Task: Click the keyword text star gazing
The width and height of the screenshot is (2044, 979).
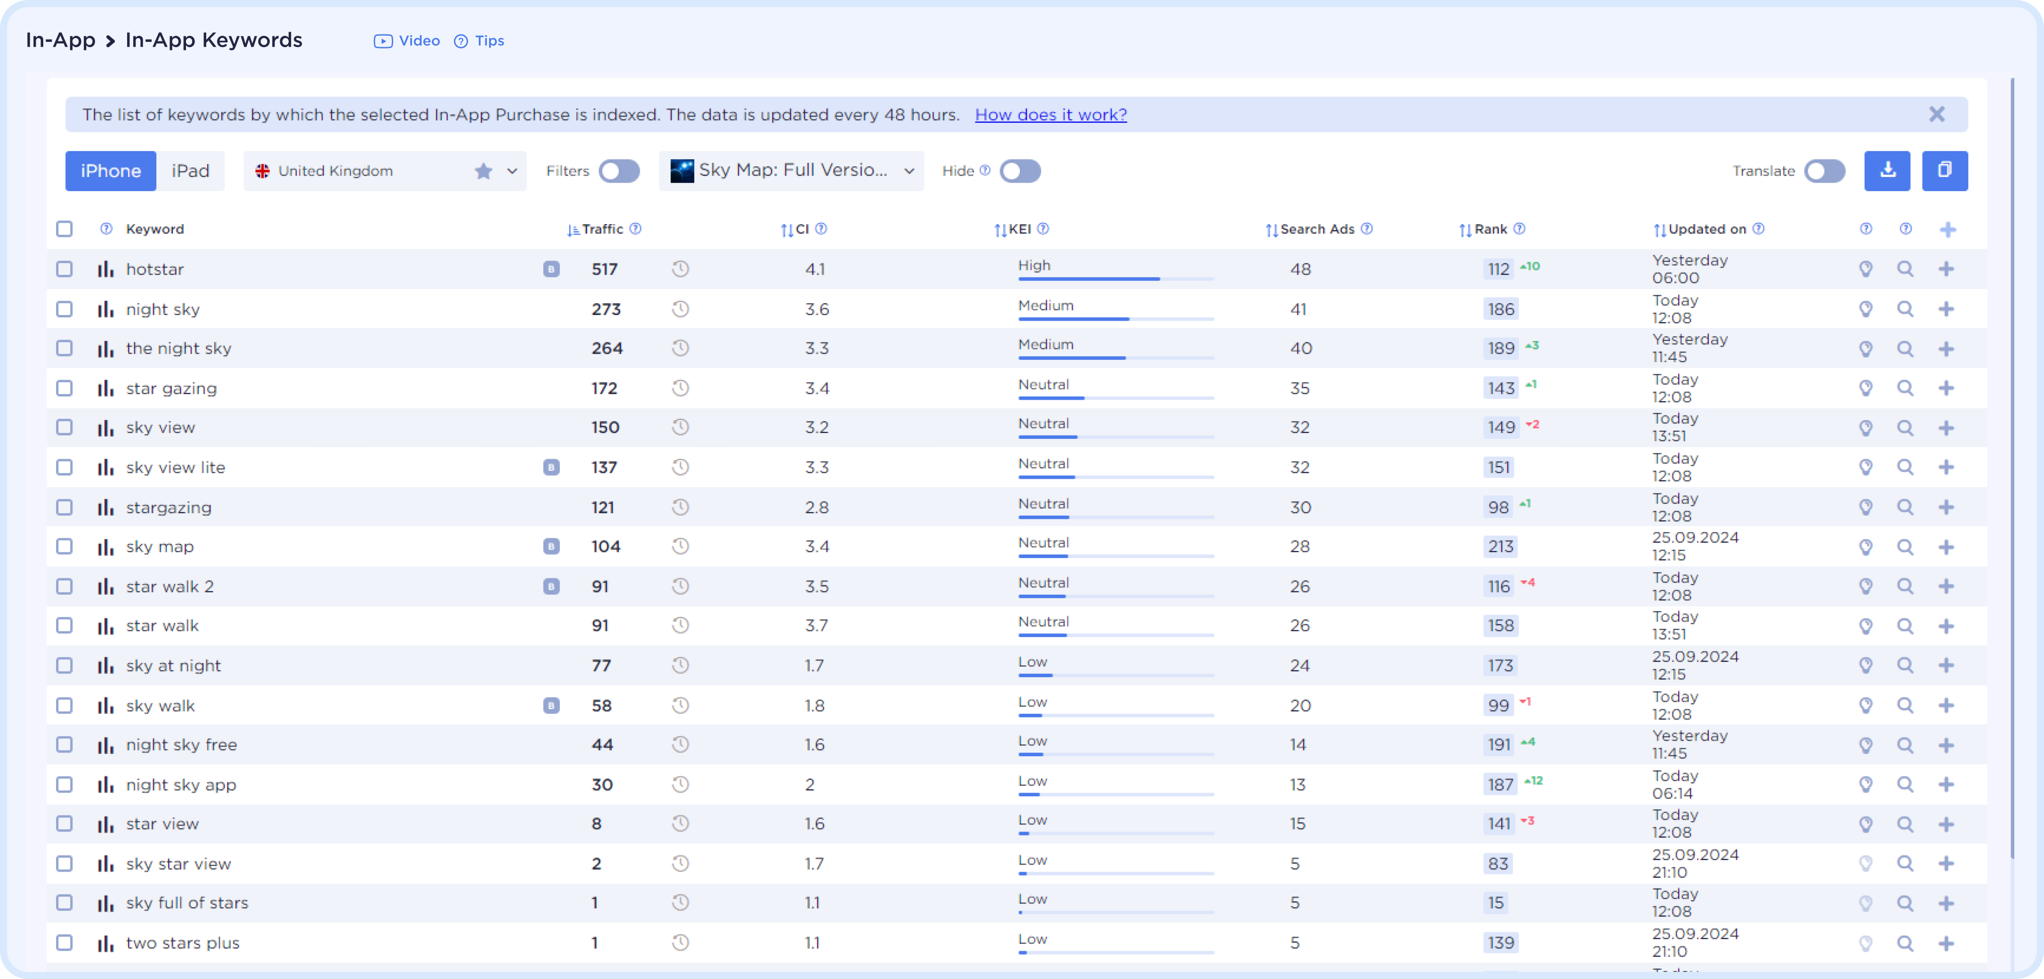Action: pos(171,388)
